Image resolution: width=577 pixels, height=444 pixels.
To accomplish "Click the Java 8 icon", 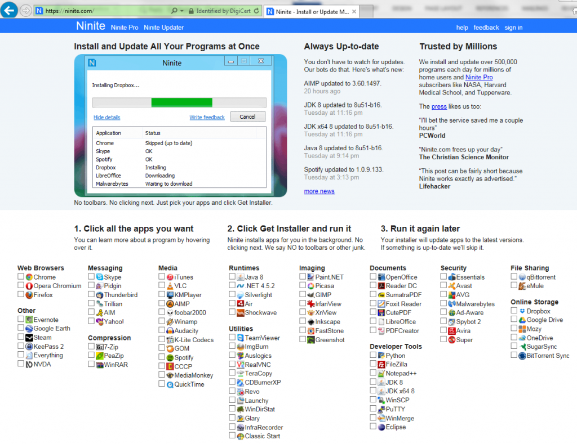I will (x=241, y=277).
